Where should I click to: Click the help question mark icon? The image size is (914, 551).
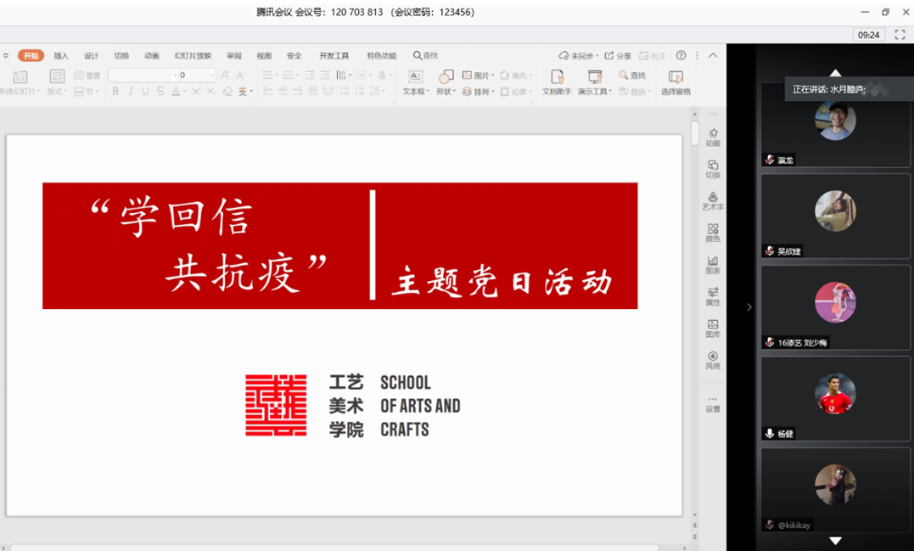tap(681, 55)
